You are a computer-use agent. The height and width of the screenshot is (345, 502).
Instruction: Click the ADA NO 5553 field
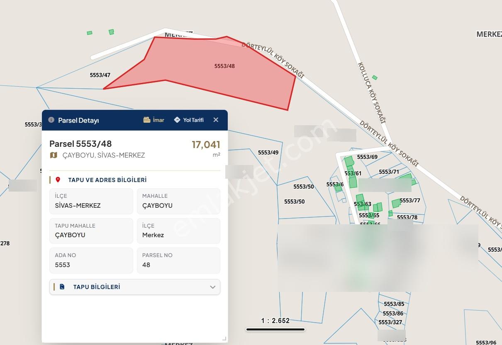pyautogui.click(x=91, y=260)
